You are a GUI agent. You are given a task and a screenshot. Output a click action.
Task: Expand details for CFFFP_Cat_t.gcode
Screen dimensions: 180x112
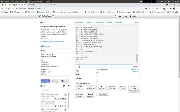coord(65,102)
